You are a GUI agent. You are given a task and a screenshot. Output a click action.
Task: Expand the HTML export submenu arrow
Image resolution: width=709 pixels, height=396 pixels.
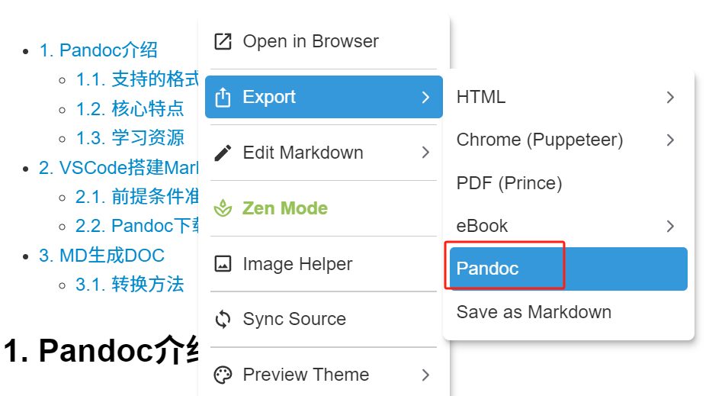coord(670,97)
